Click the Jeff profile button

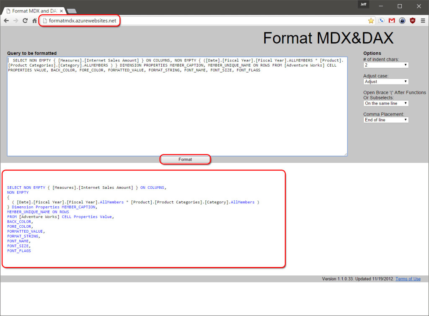coord(363,4)
